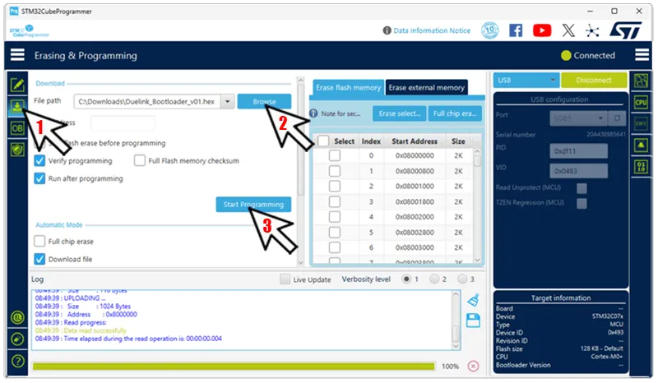Enable Full Flash memory checksum

(x=137, y=160)
